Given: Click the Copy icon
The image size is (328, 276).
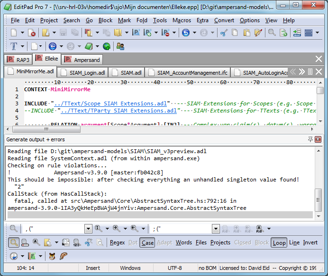Looking at the screenshot, I should click(235, 33).
